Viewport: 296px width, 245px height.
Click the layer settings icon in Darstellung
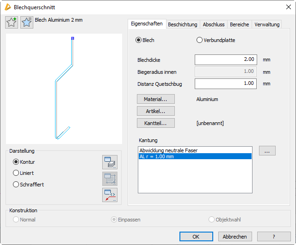[x=110, y=162]
